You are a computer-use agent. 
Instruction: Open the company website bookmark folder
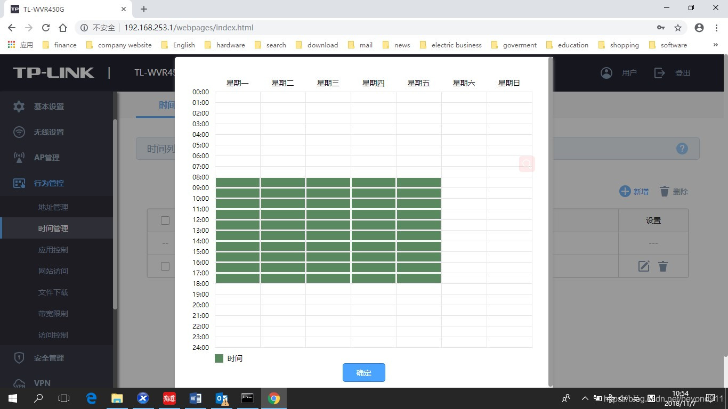click(x=119, y=45)
